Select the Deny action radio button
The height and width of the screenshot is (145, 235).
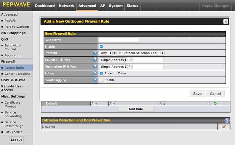(x=115, y=73)
